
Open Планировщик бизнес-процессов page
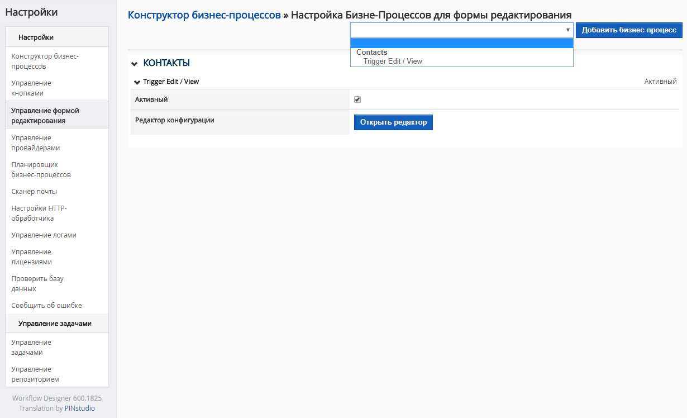click(41, 170)
